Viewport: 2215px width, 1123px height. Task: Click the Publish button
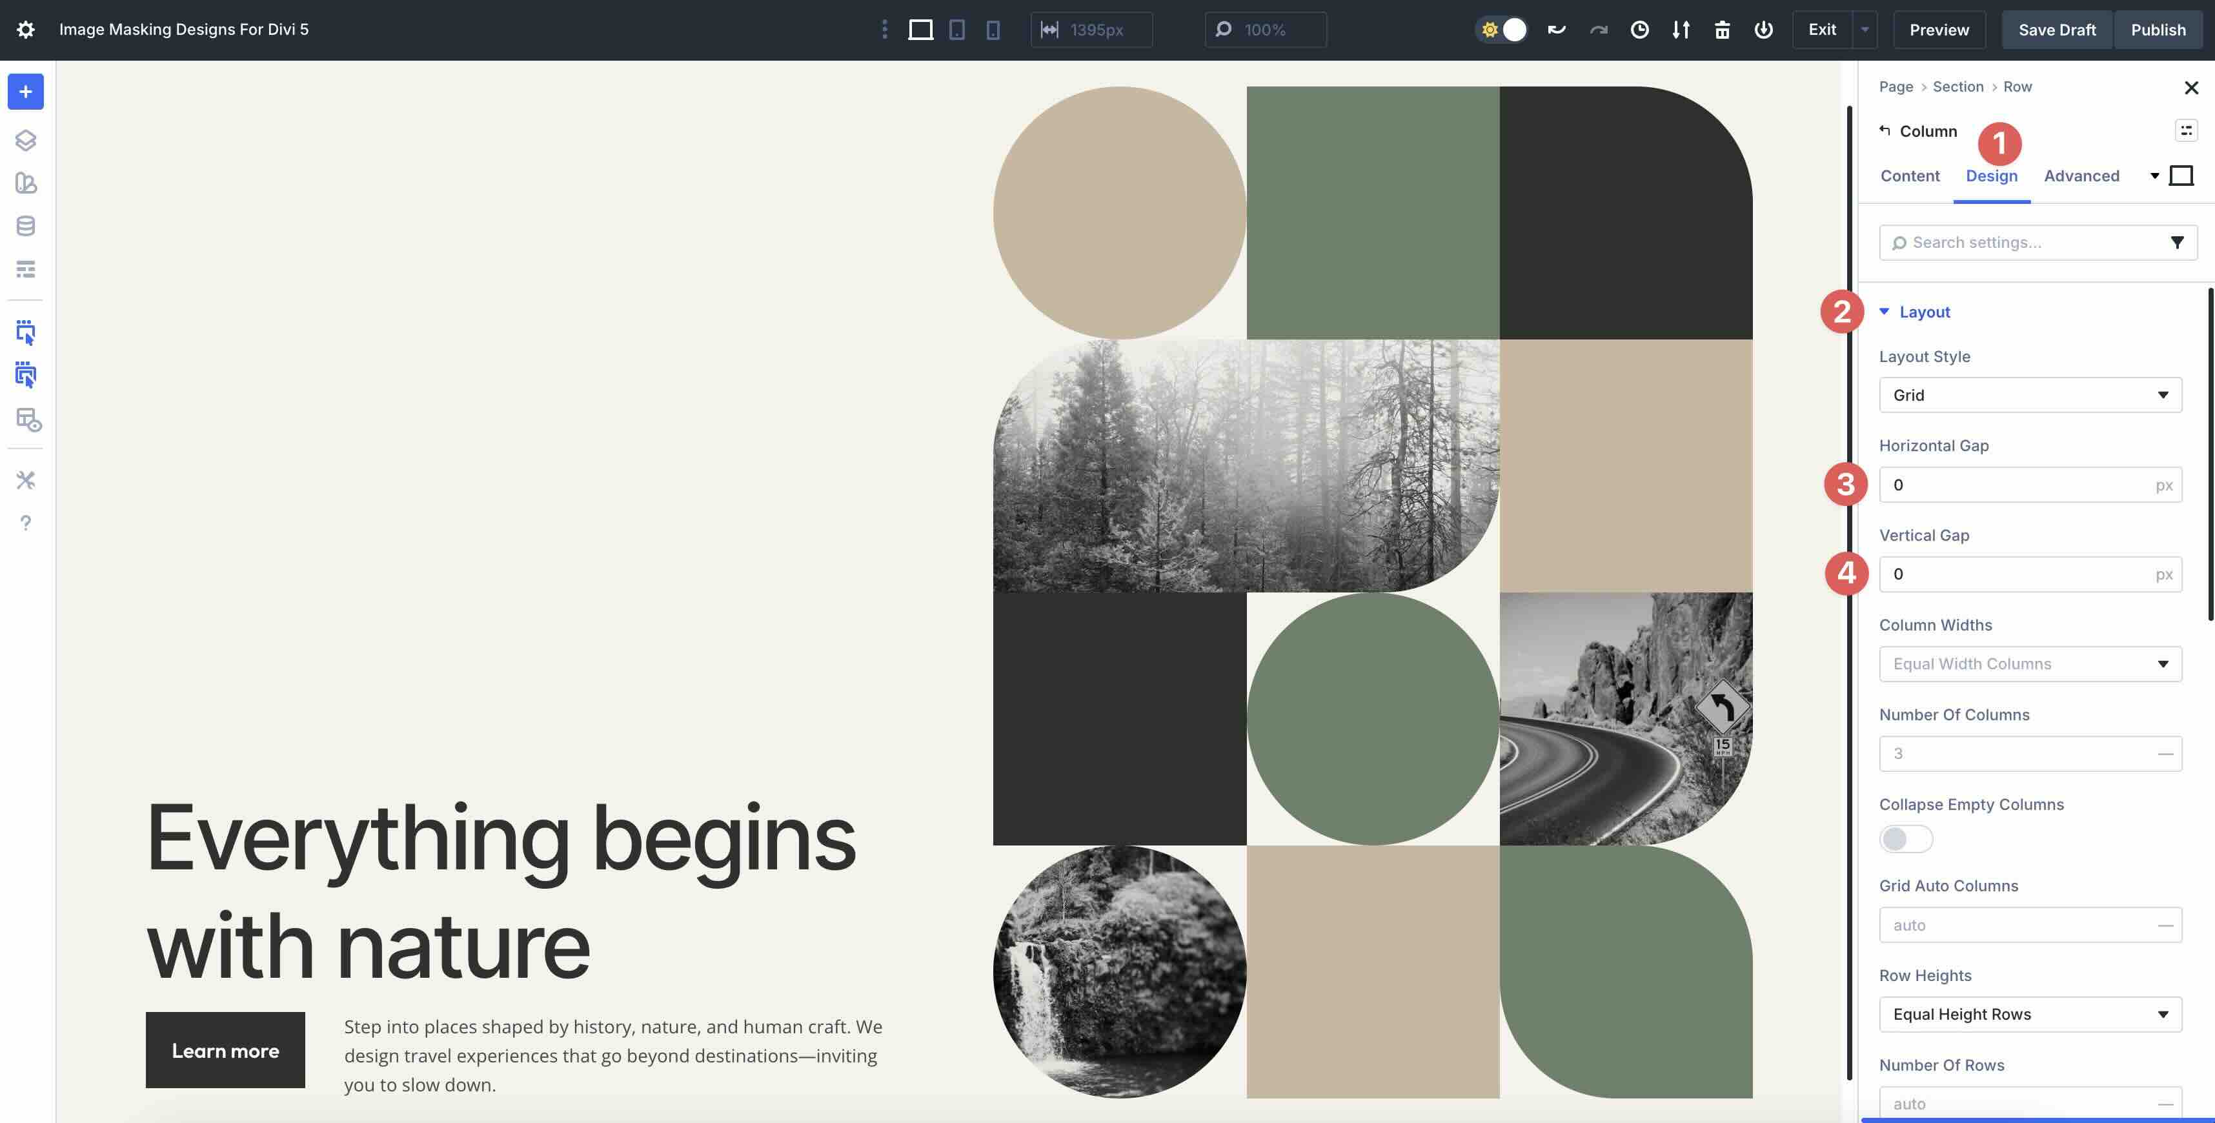pyautogui.click(x=2158, y=28)
